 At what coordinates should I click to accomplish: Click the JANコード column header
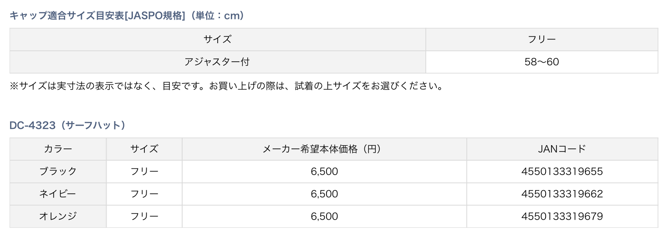562,149
